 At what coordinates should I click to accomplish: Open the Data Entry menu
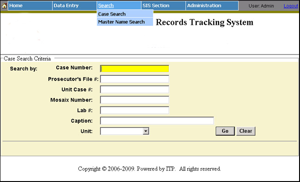point(75,6)
